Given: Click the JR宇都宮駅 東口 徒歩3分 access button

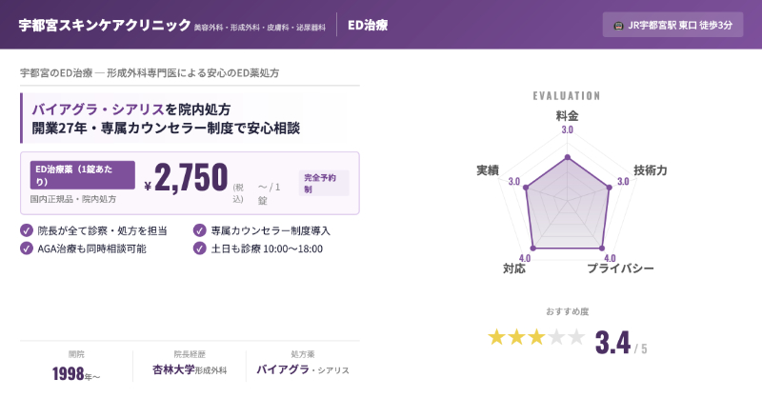Looking at the screenshot, I should 672,25.
